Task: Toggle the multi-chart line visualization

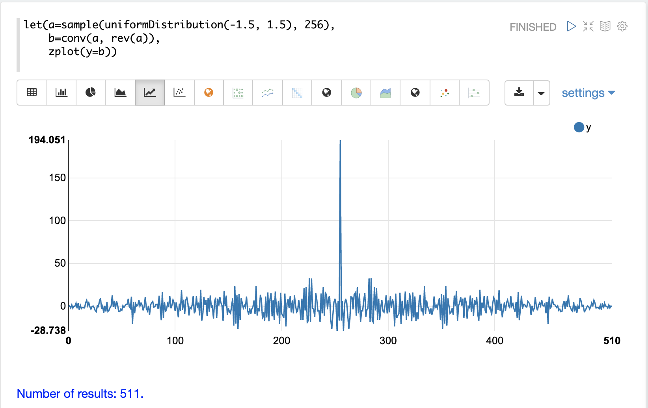Action: [268, 93]
